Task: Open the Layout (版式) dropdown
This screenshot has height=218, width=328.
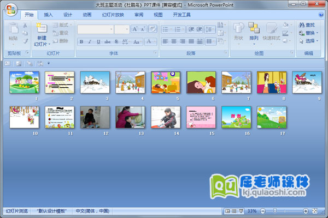Action: coord(62,25)
